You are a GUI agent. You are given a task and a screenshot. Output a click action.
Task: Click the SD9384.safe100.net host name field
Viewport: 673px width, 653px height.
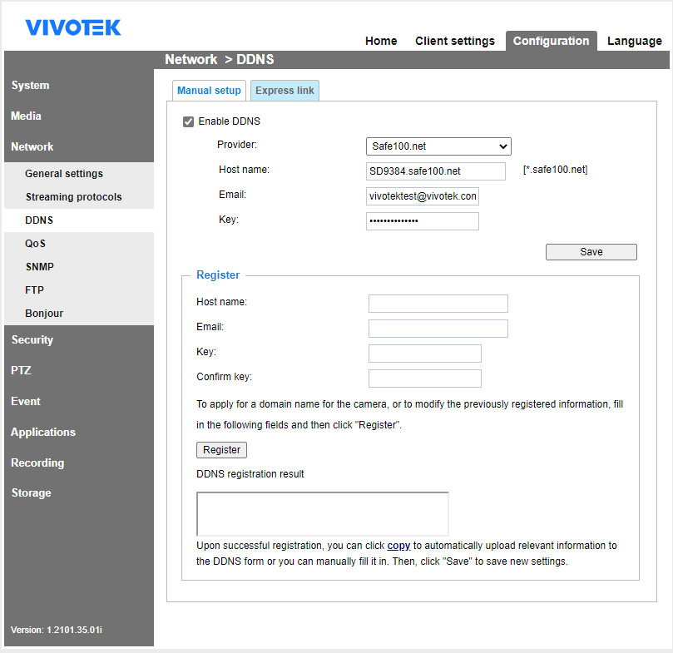point(435,171)
